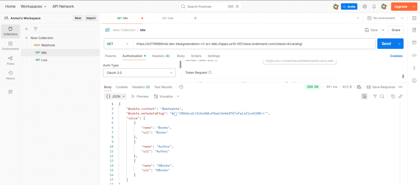
Task: Click the Preview response button
Action: click(140, 96)
